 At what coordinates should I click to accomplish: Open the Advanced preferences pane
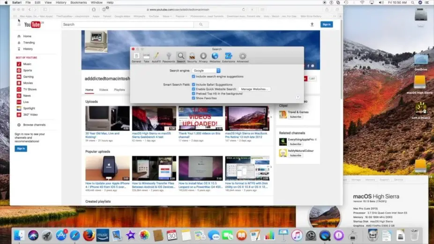[242, 58]
